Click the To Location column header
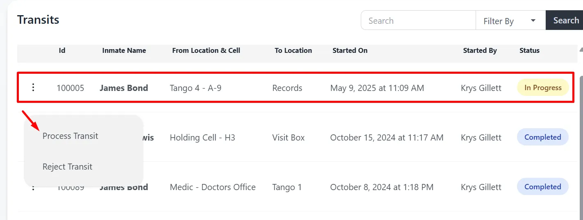583x220 pixels. [x=293, y=51]
